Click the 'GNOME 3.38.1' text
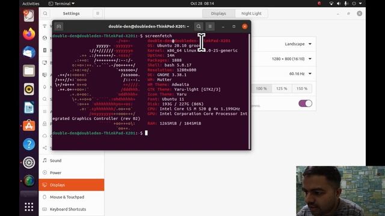Screen dimensions: 385x216 tap(171, 75)
